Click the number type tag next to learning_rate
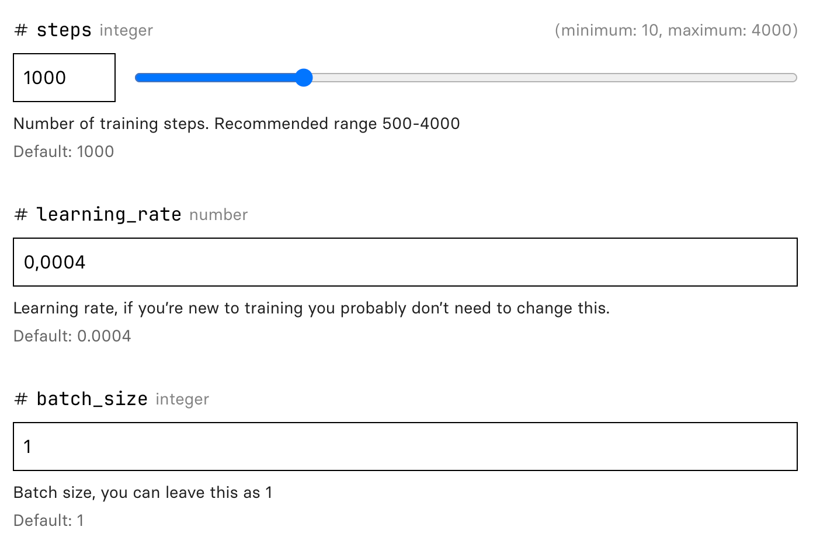This screenshot has width=813, height=537. click(218, 215)
